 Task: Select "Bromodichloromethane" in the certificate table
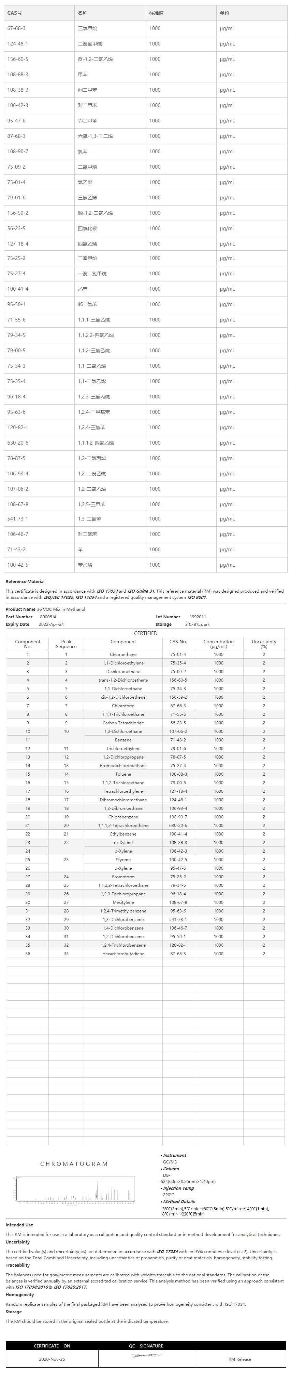tap(123, 766)
